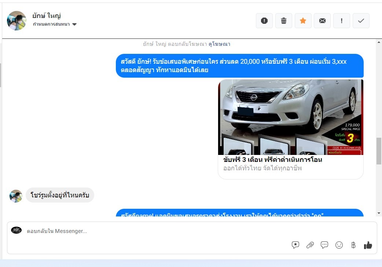Open กำหนดการสนทนา dropdown

click(55, 24)
